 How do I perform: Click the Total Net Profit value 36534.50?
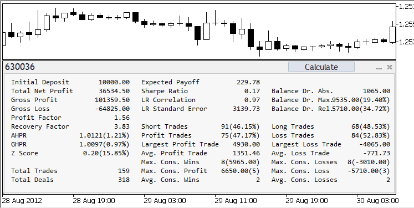click(x=114, y=91)
